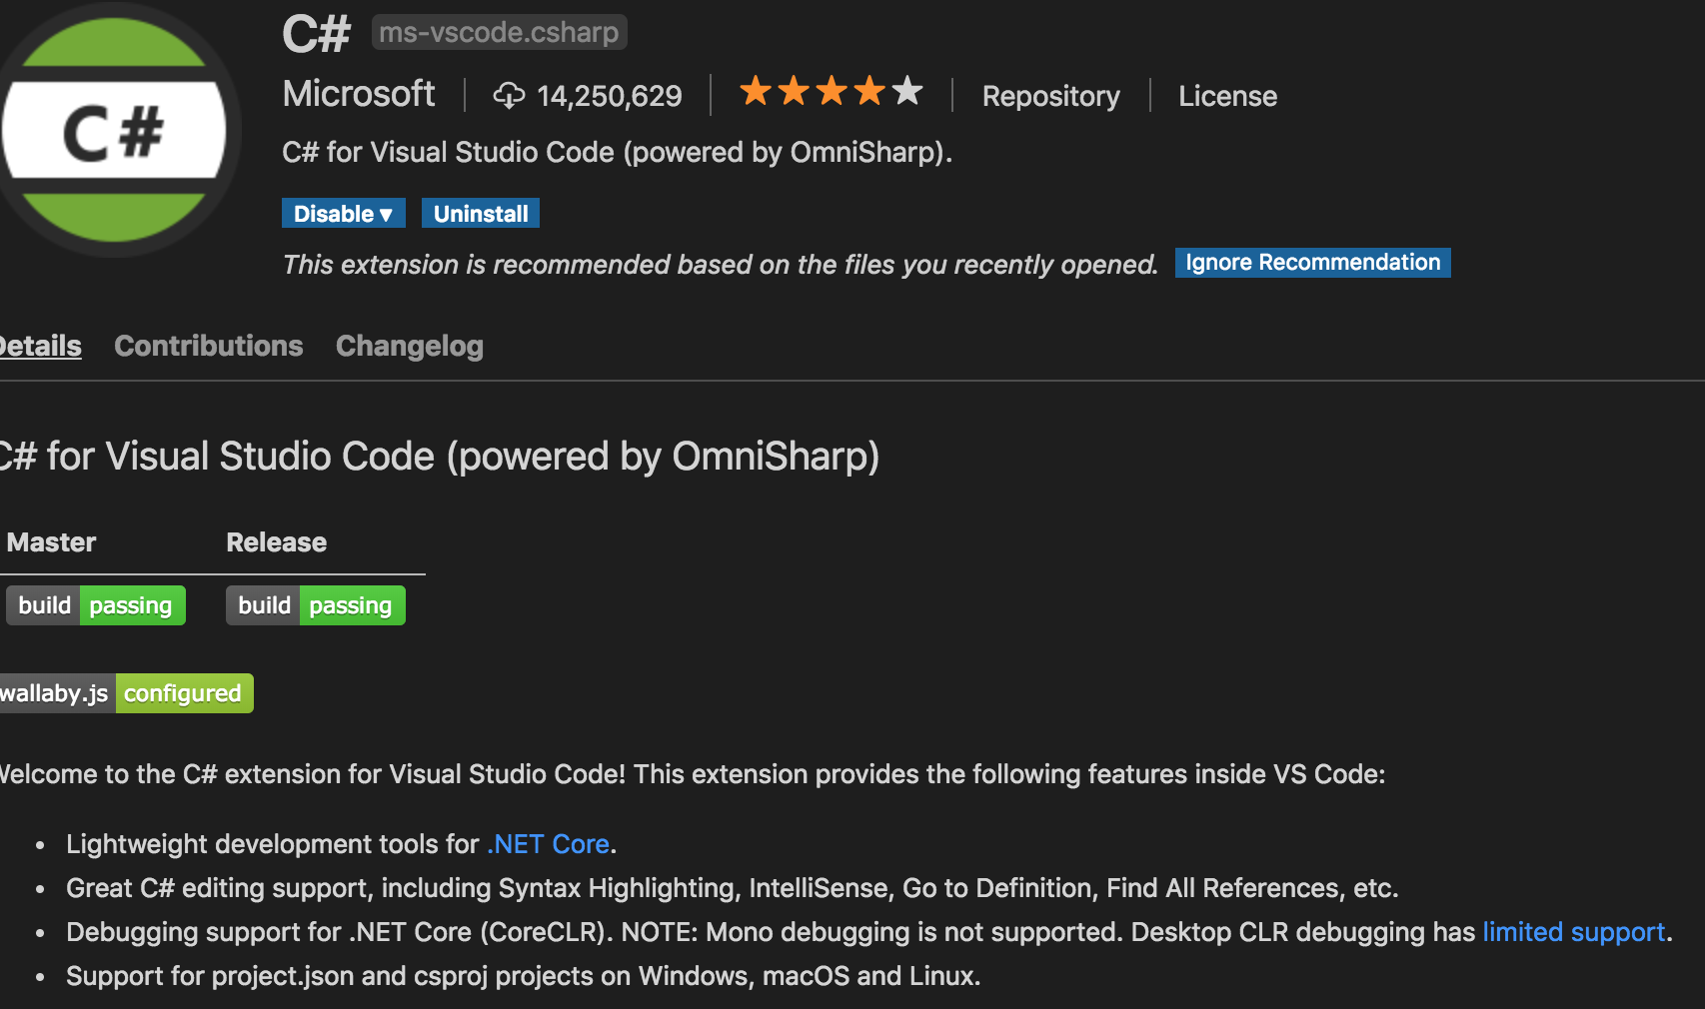Screen dimensions: 1705x1009
Task: Select the Details tab
Action: point(40,346)
